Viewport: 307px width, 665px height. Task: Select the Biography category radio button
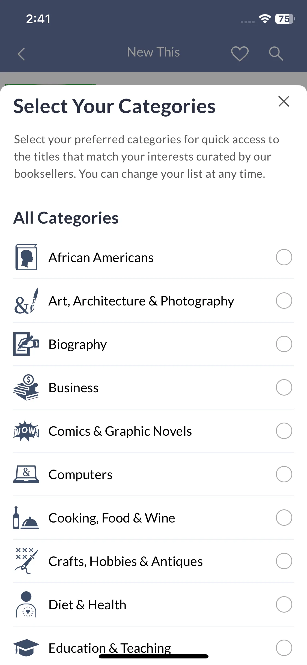(284, 344)
